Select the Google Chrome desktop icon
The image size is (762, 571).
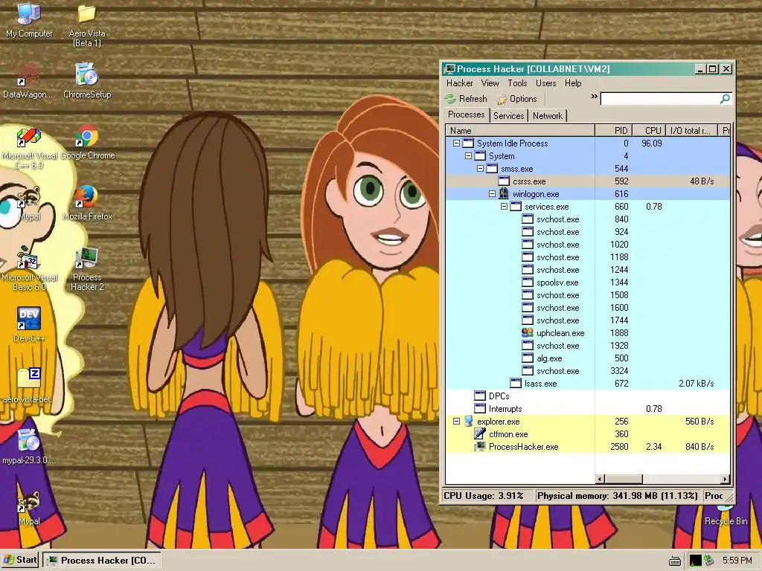88,143
